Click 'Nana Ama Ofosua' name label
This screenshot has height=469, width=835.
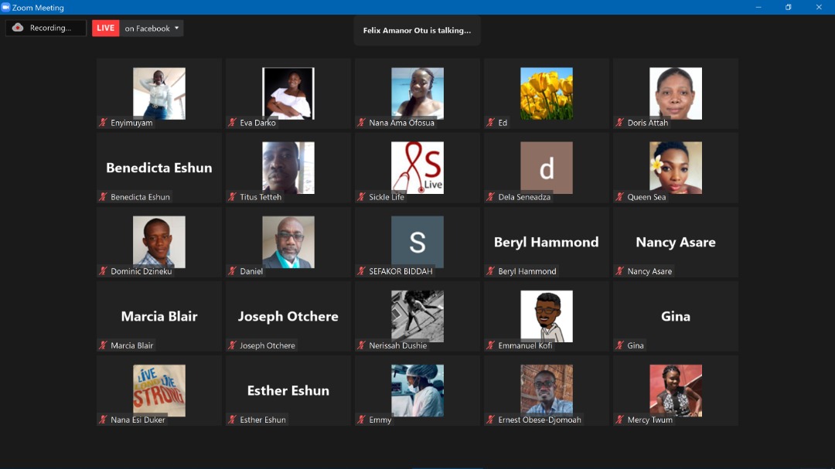pos(401,122)
